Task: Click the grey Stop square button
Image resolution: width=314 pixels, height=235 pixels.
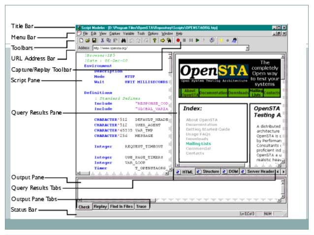Action: (185, 40)
